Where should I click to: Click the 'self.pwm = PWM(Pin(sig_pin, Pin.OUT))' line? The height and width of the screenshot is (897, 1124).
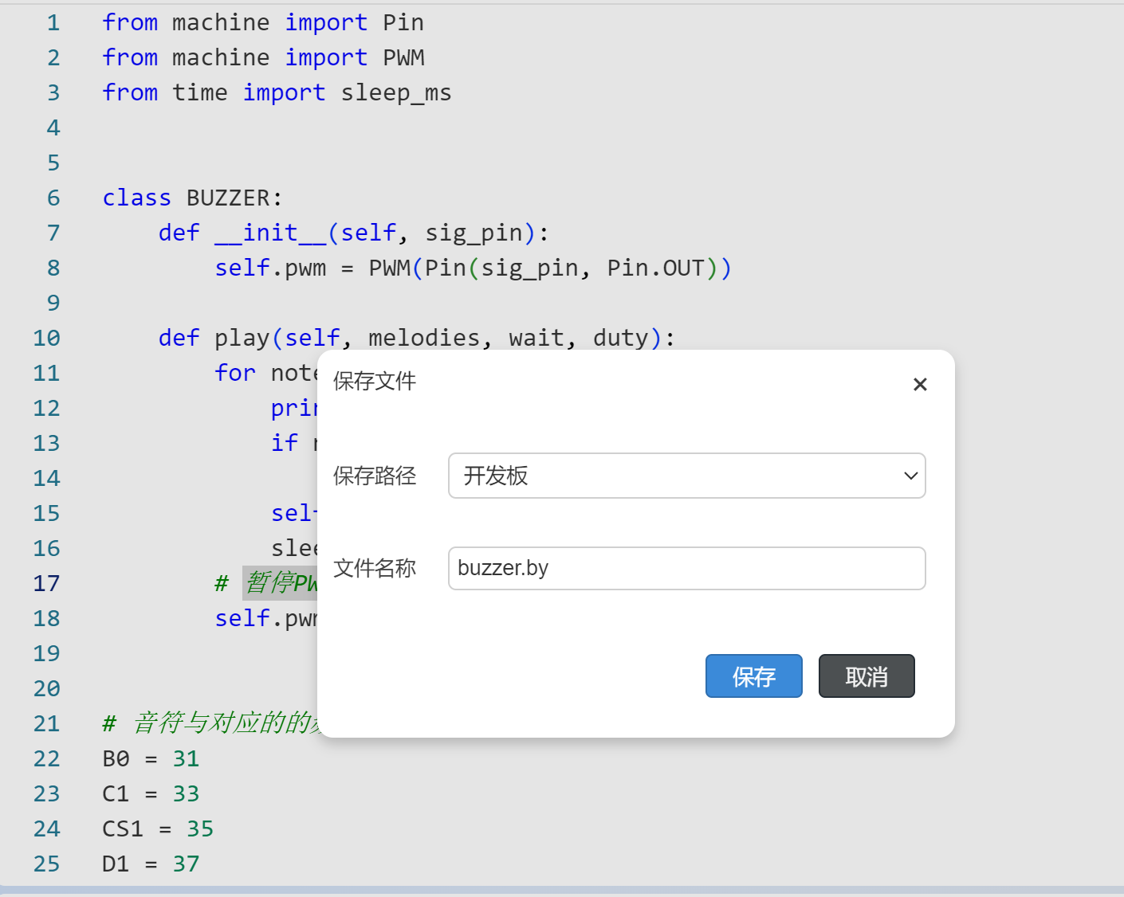(474, 268)
